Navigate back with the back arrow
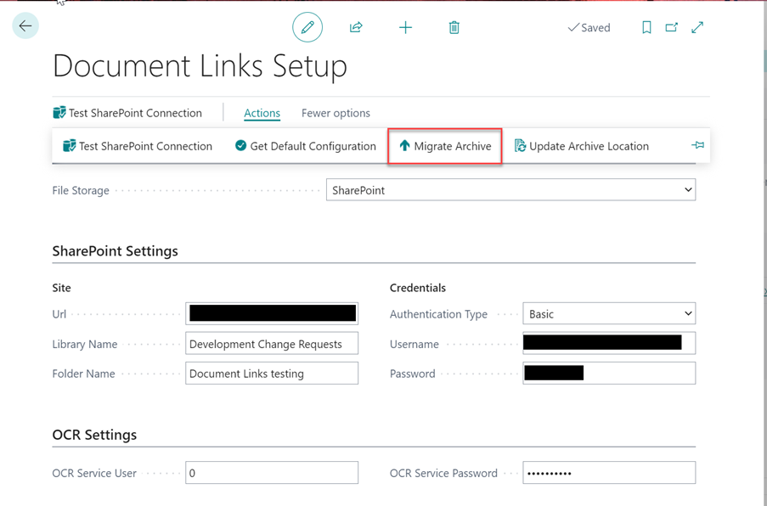The height and width of the screenshot is (506, 767). (25, 25)
